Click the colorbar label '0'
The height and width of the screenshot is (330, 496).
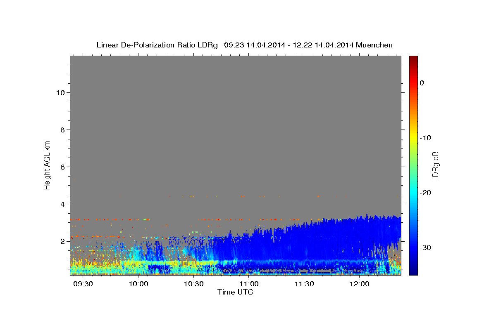pyautogui.click(x=422, y=83)
